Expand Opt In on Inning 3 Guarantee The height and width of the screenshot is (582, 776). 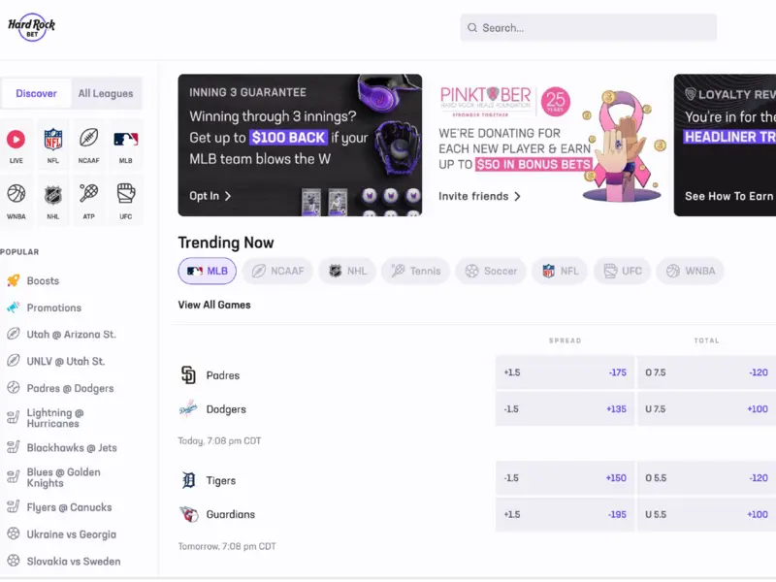[210, 196]
